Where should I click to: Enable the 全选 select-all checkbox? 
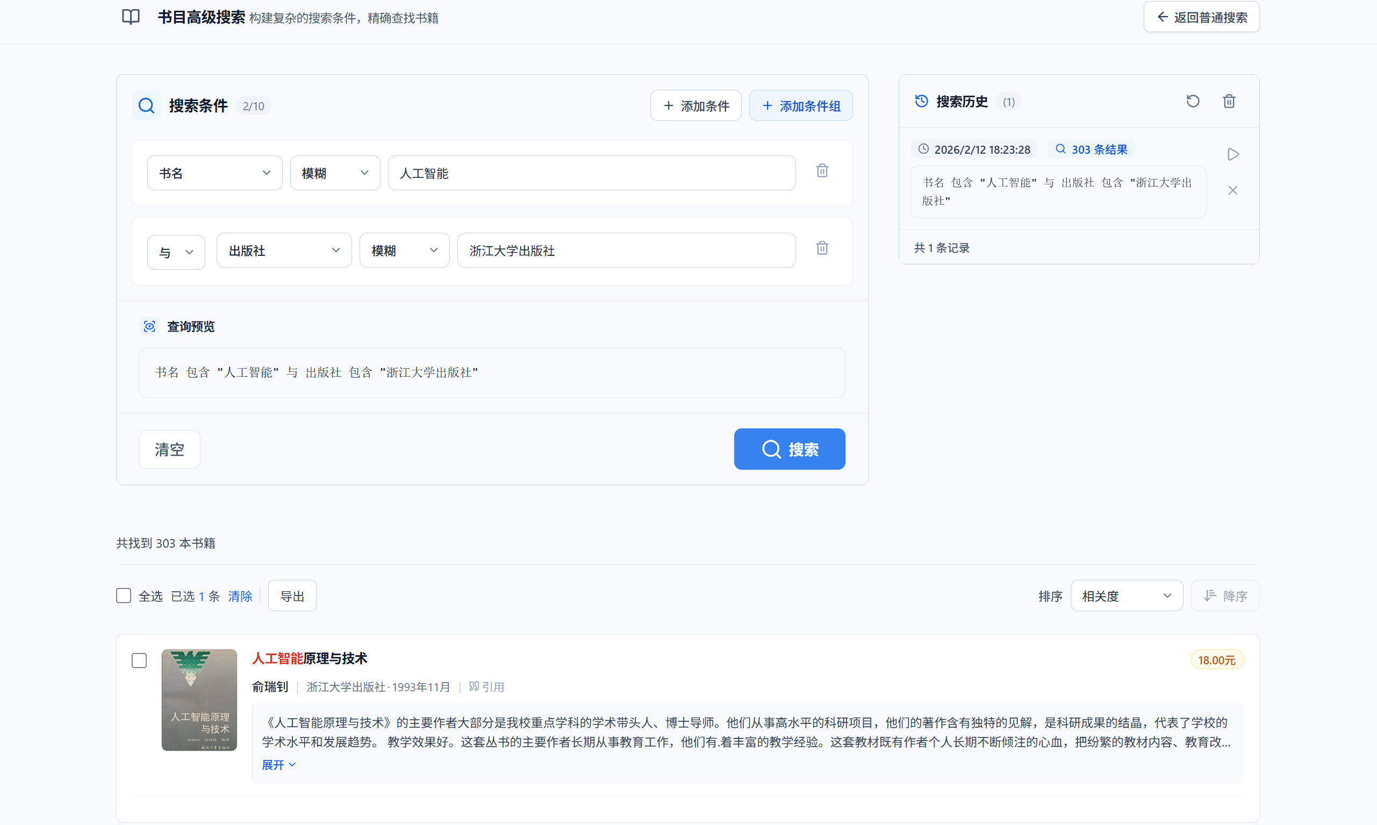(124, 596)
